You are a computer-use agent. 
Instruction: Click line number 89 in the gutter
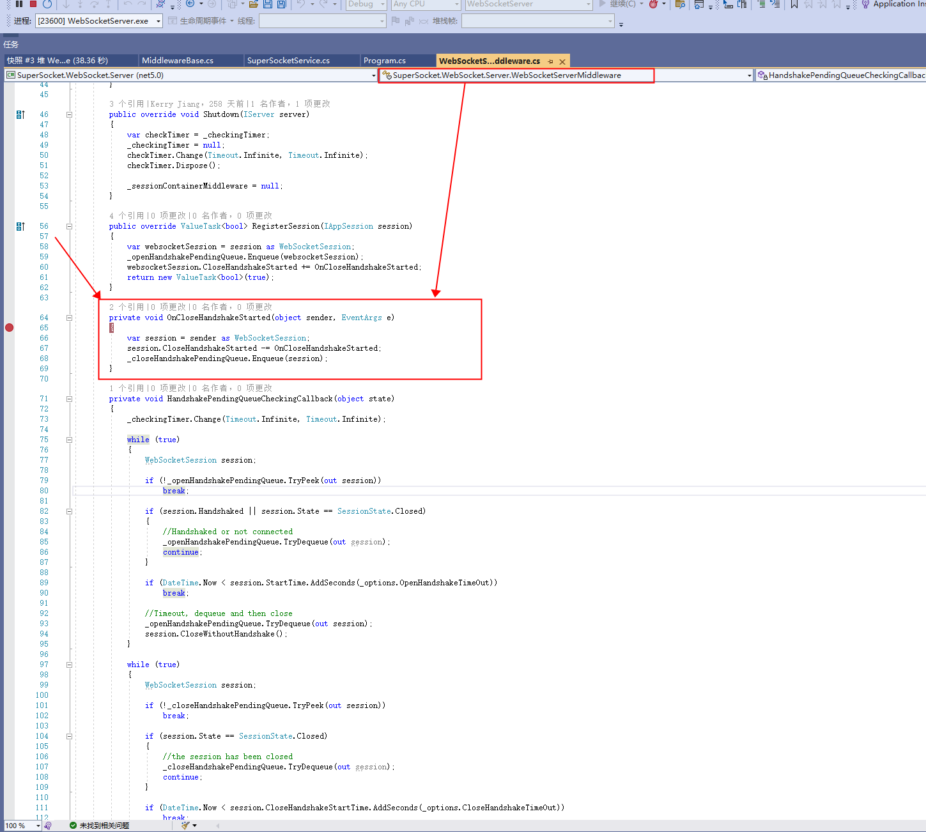tap(44, 583)
